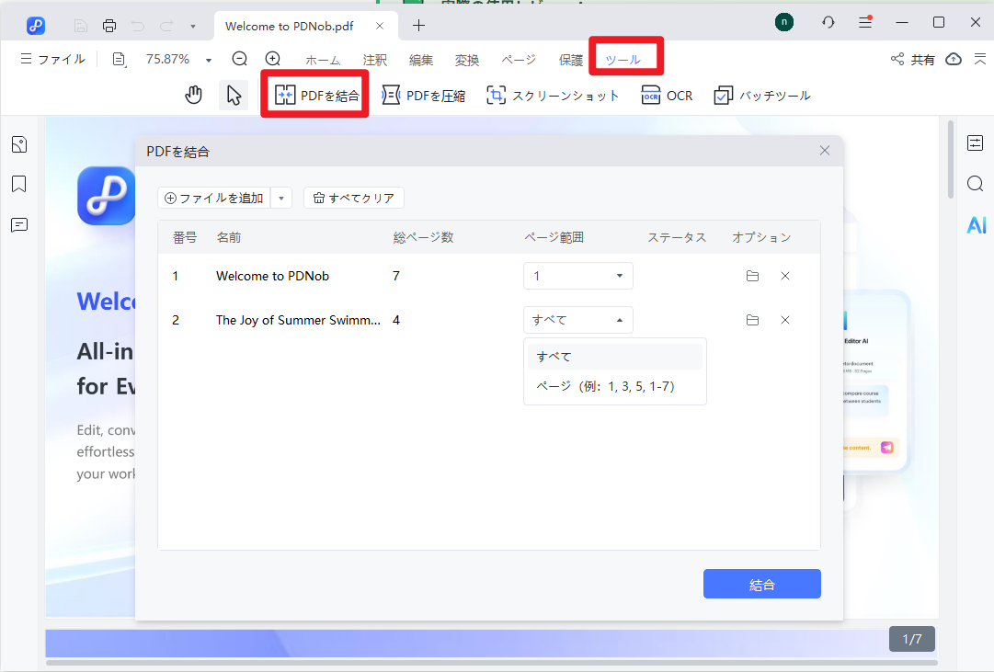The image size is (994, 672).
Task: Switch to the 変換 tab
Action: tap(467, 60)
